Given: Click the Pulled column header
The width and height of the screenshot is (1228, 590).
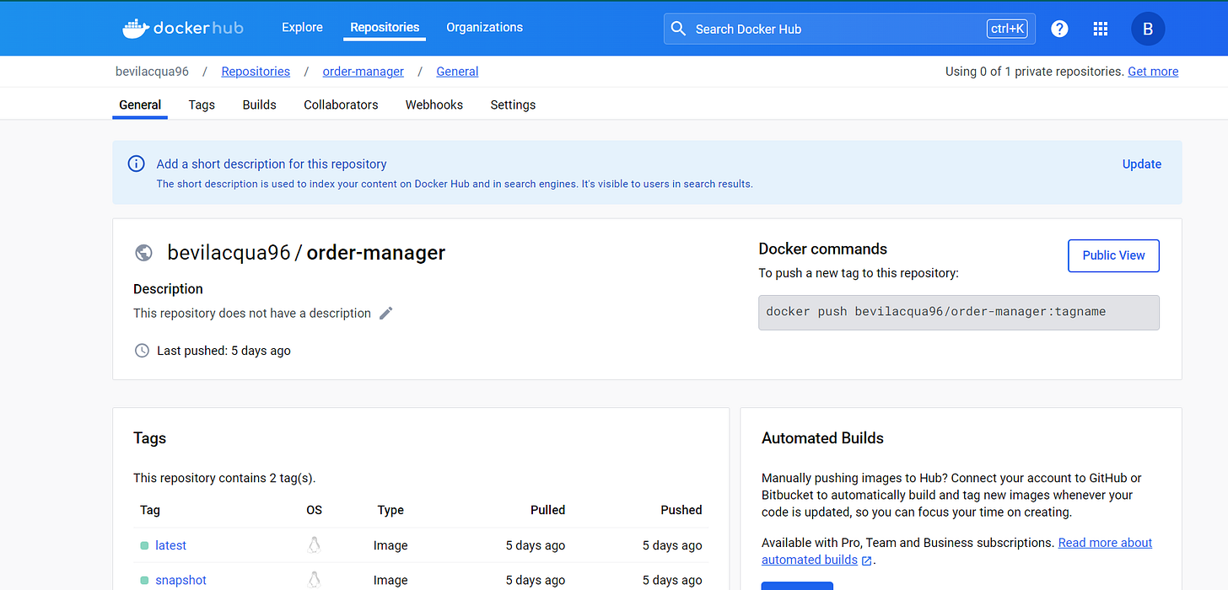Looking at the screenshot, I should (x=548, y=510).
